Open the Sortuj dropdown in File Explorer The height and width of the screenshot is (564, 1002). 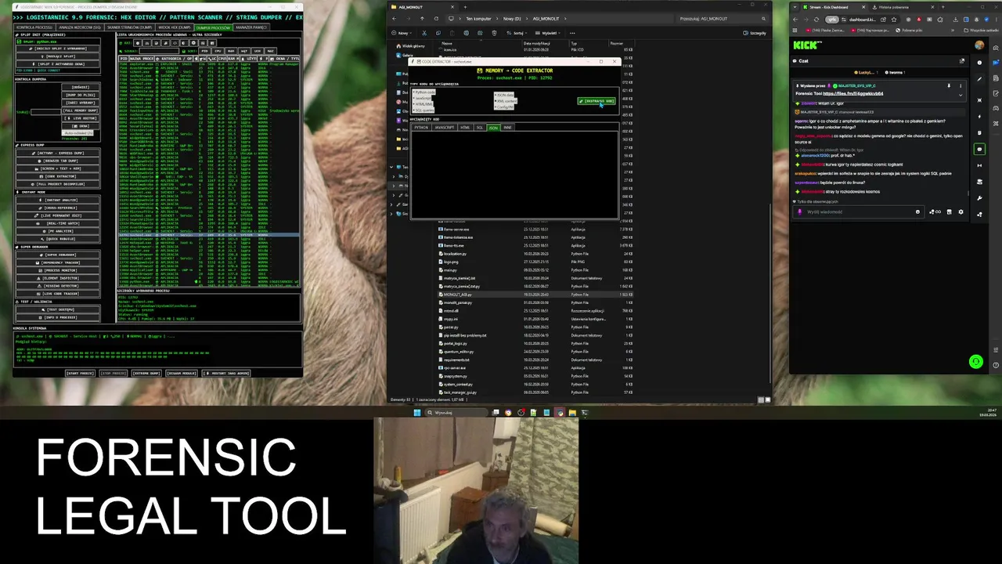tap(517, 33)
